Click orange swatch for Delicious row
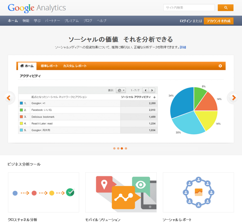 tap(21, 117)
